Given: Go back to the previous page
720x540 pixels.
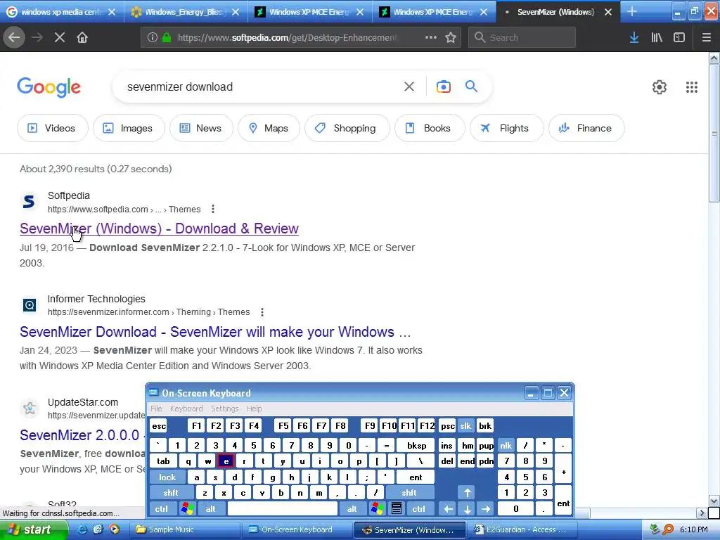Looking at the screenshot, I should coord(14,37).
